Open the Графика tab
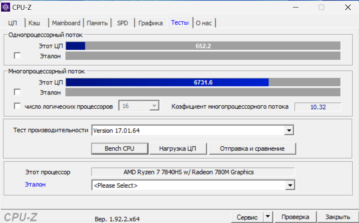The height and width of the screenshot is (223, 359). pyautogui.click(x=150, y=23)
